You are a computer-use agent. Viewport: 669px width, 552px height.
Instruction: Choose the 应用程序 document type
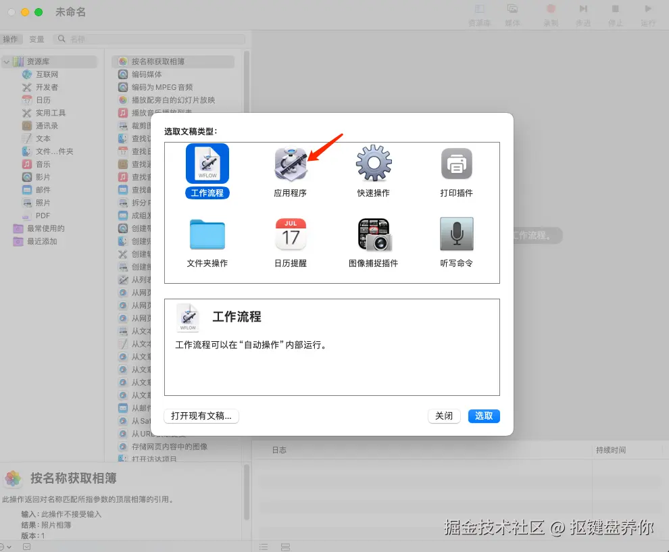(x=291, y=164)
